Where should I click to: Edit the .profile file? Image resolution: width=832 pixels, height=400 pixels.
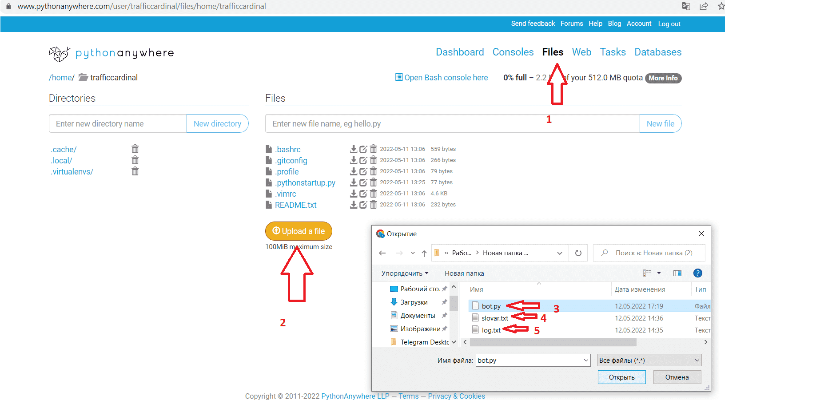pyautogui.click(x=363, y=171)
